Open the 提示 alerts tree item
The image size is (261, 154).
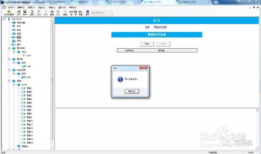click(19, 45)
